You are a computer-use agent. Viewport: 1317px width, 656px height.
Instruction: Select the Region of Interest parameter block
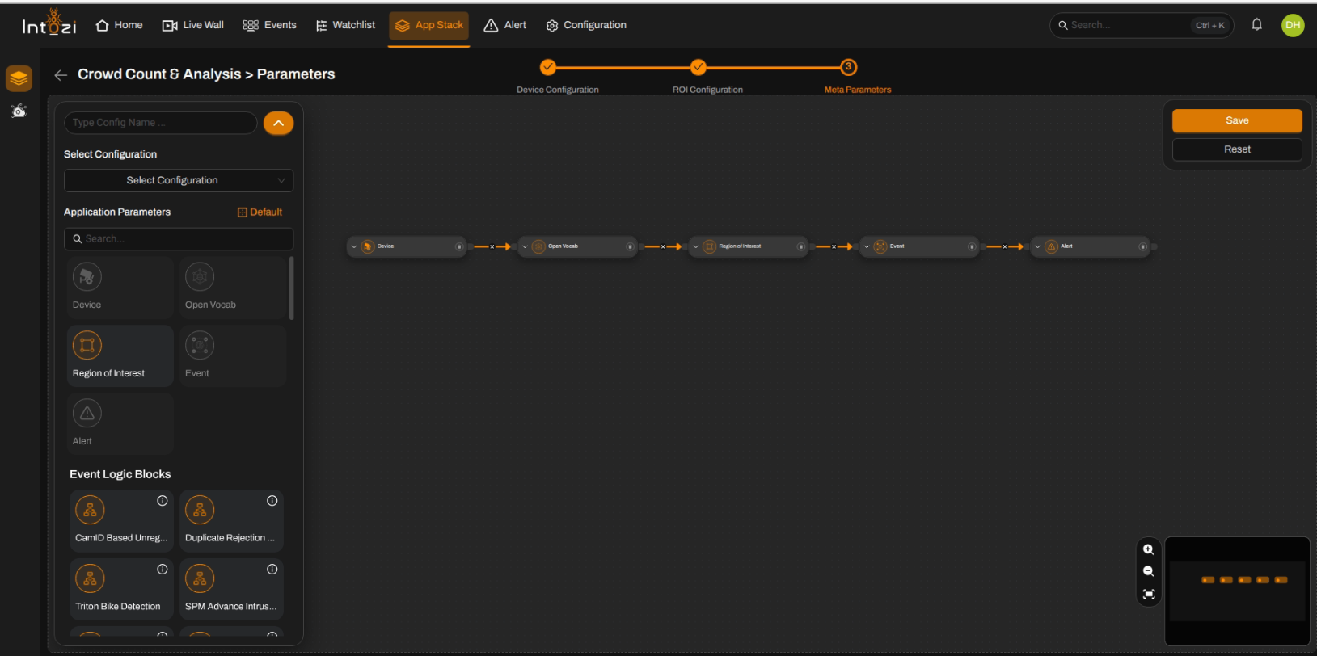[x=121, y=355]
